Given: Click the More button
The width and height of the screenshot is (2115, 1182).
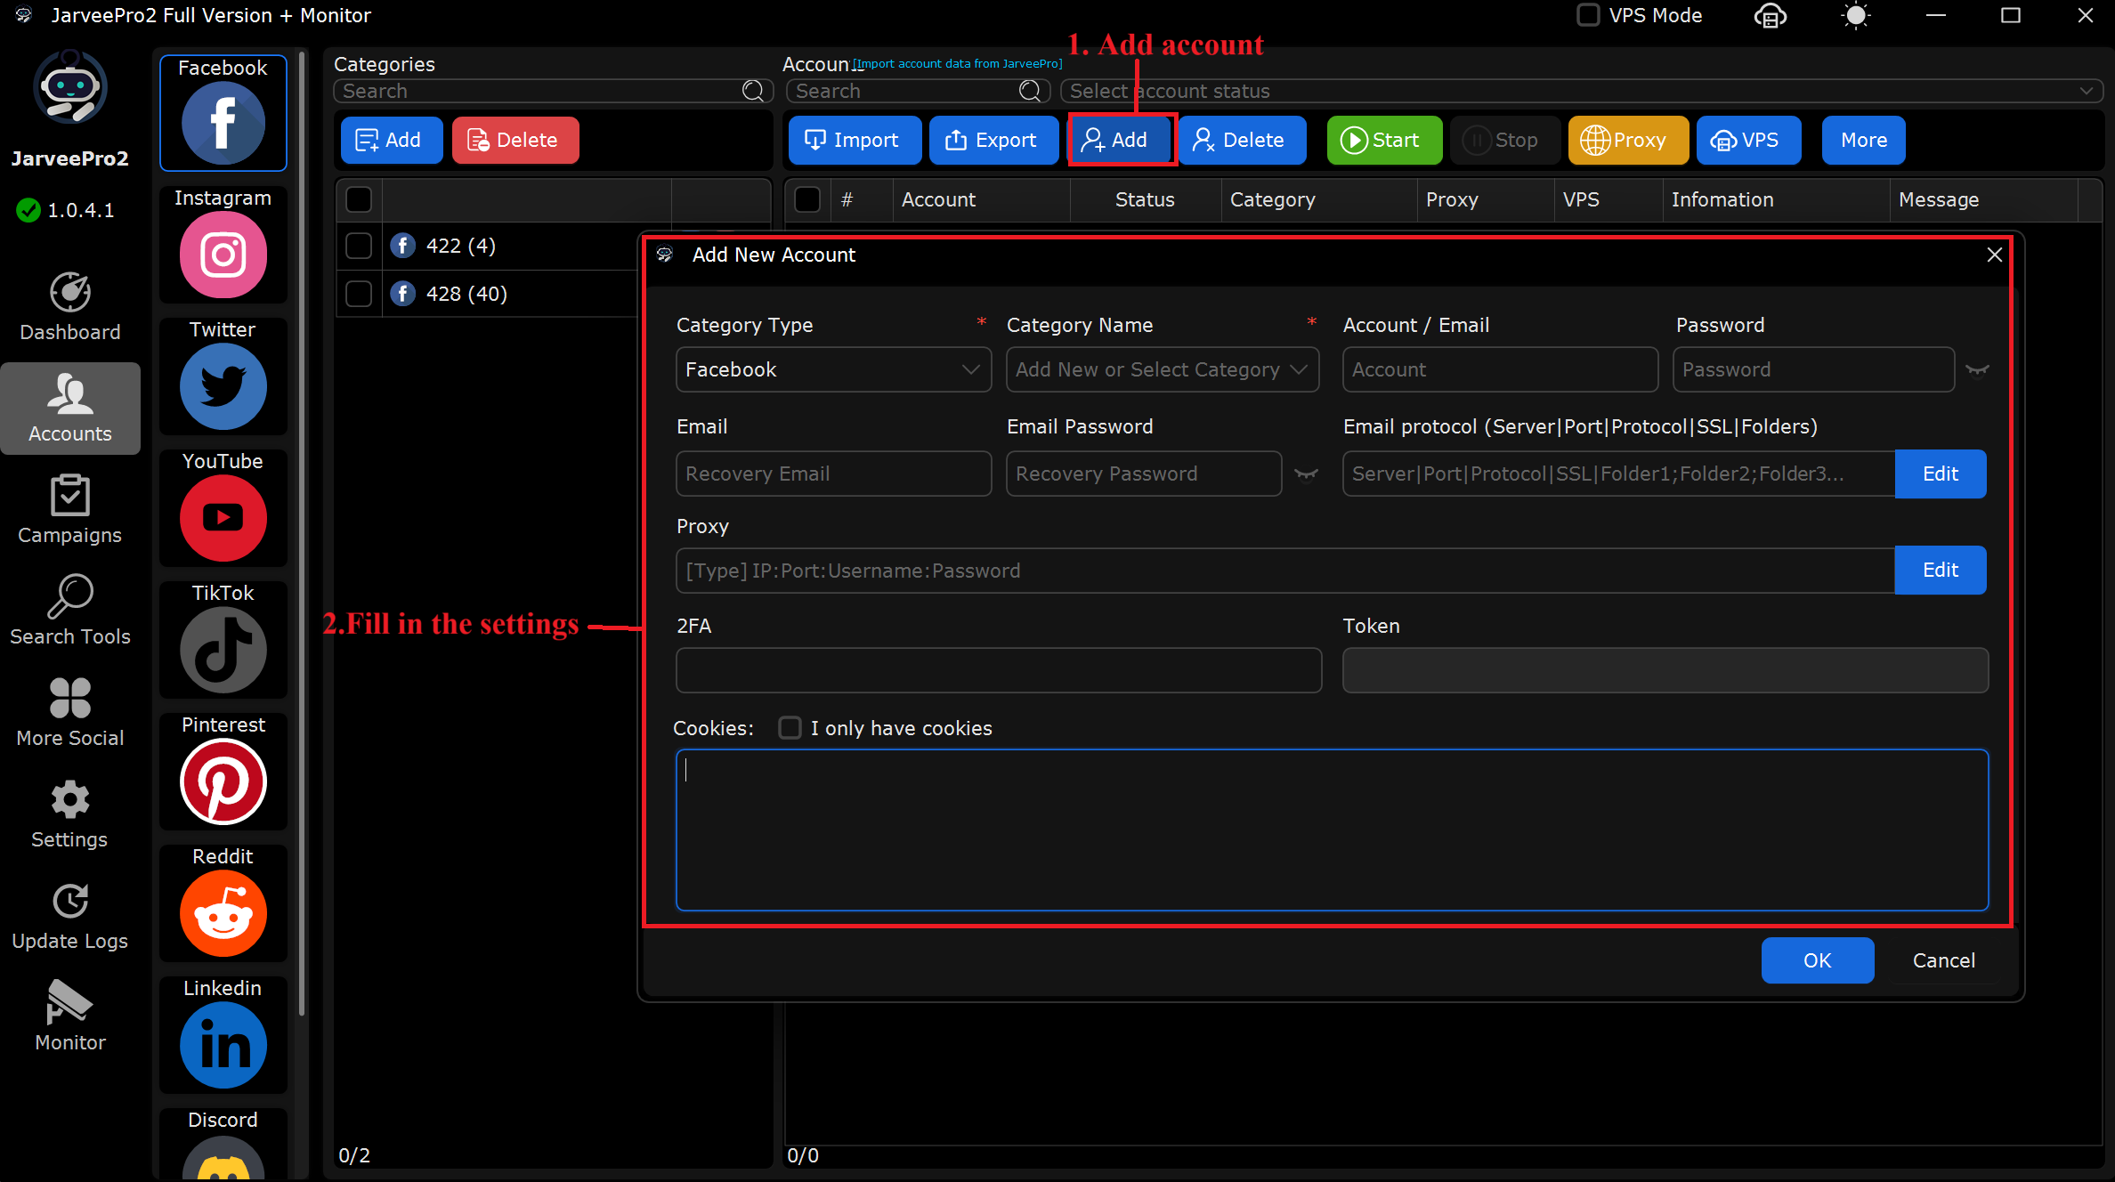Looking at the screenshot, I should 1863,140.
